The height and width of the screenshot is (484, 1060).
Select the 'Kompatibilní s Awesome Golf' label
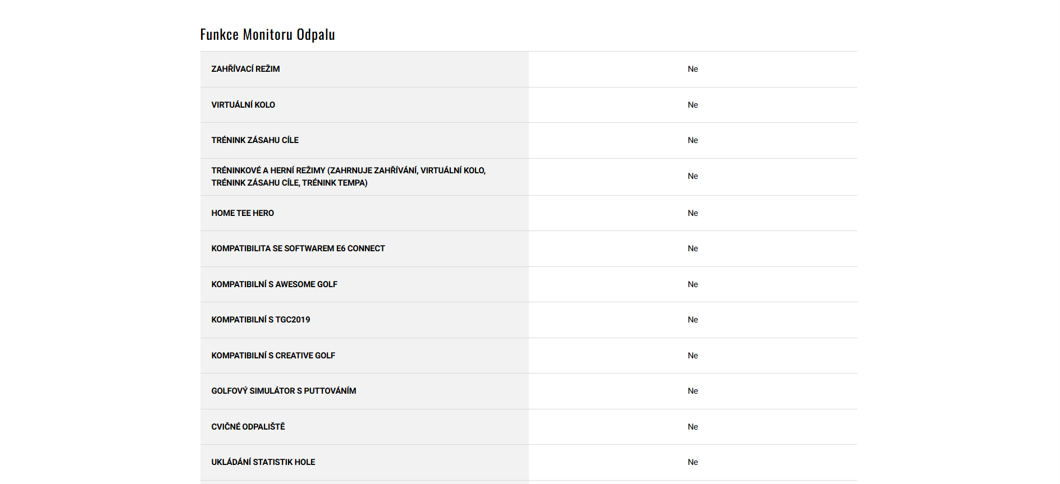[x=274, y=284]
